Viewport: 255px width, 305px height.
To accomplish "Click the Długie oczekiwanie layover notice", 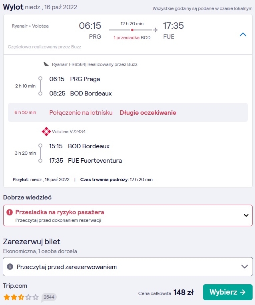I will (x=148, y=113).
